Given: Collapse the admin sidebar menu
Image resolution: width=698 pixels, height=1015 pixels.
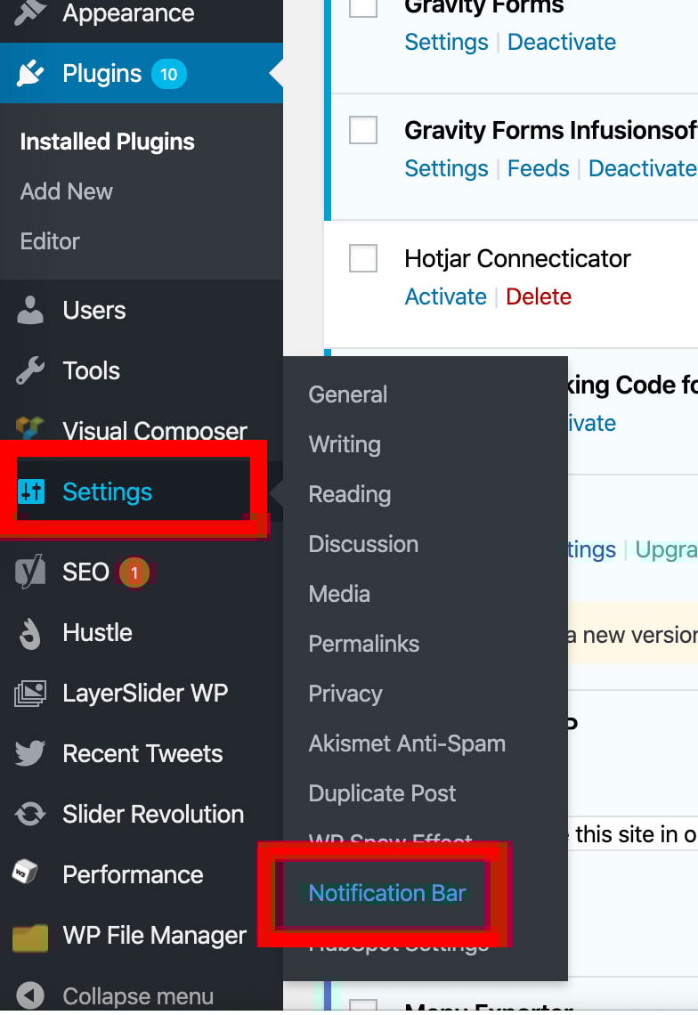Looking at the screenshot, I should [x=107, y=995].
